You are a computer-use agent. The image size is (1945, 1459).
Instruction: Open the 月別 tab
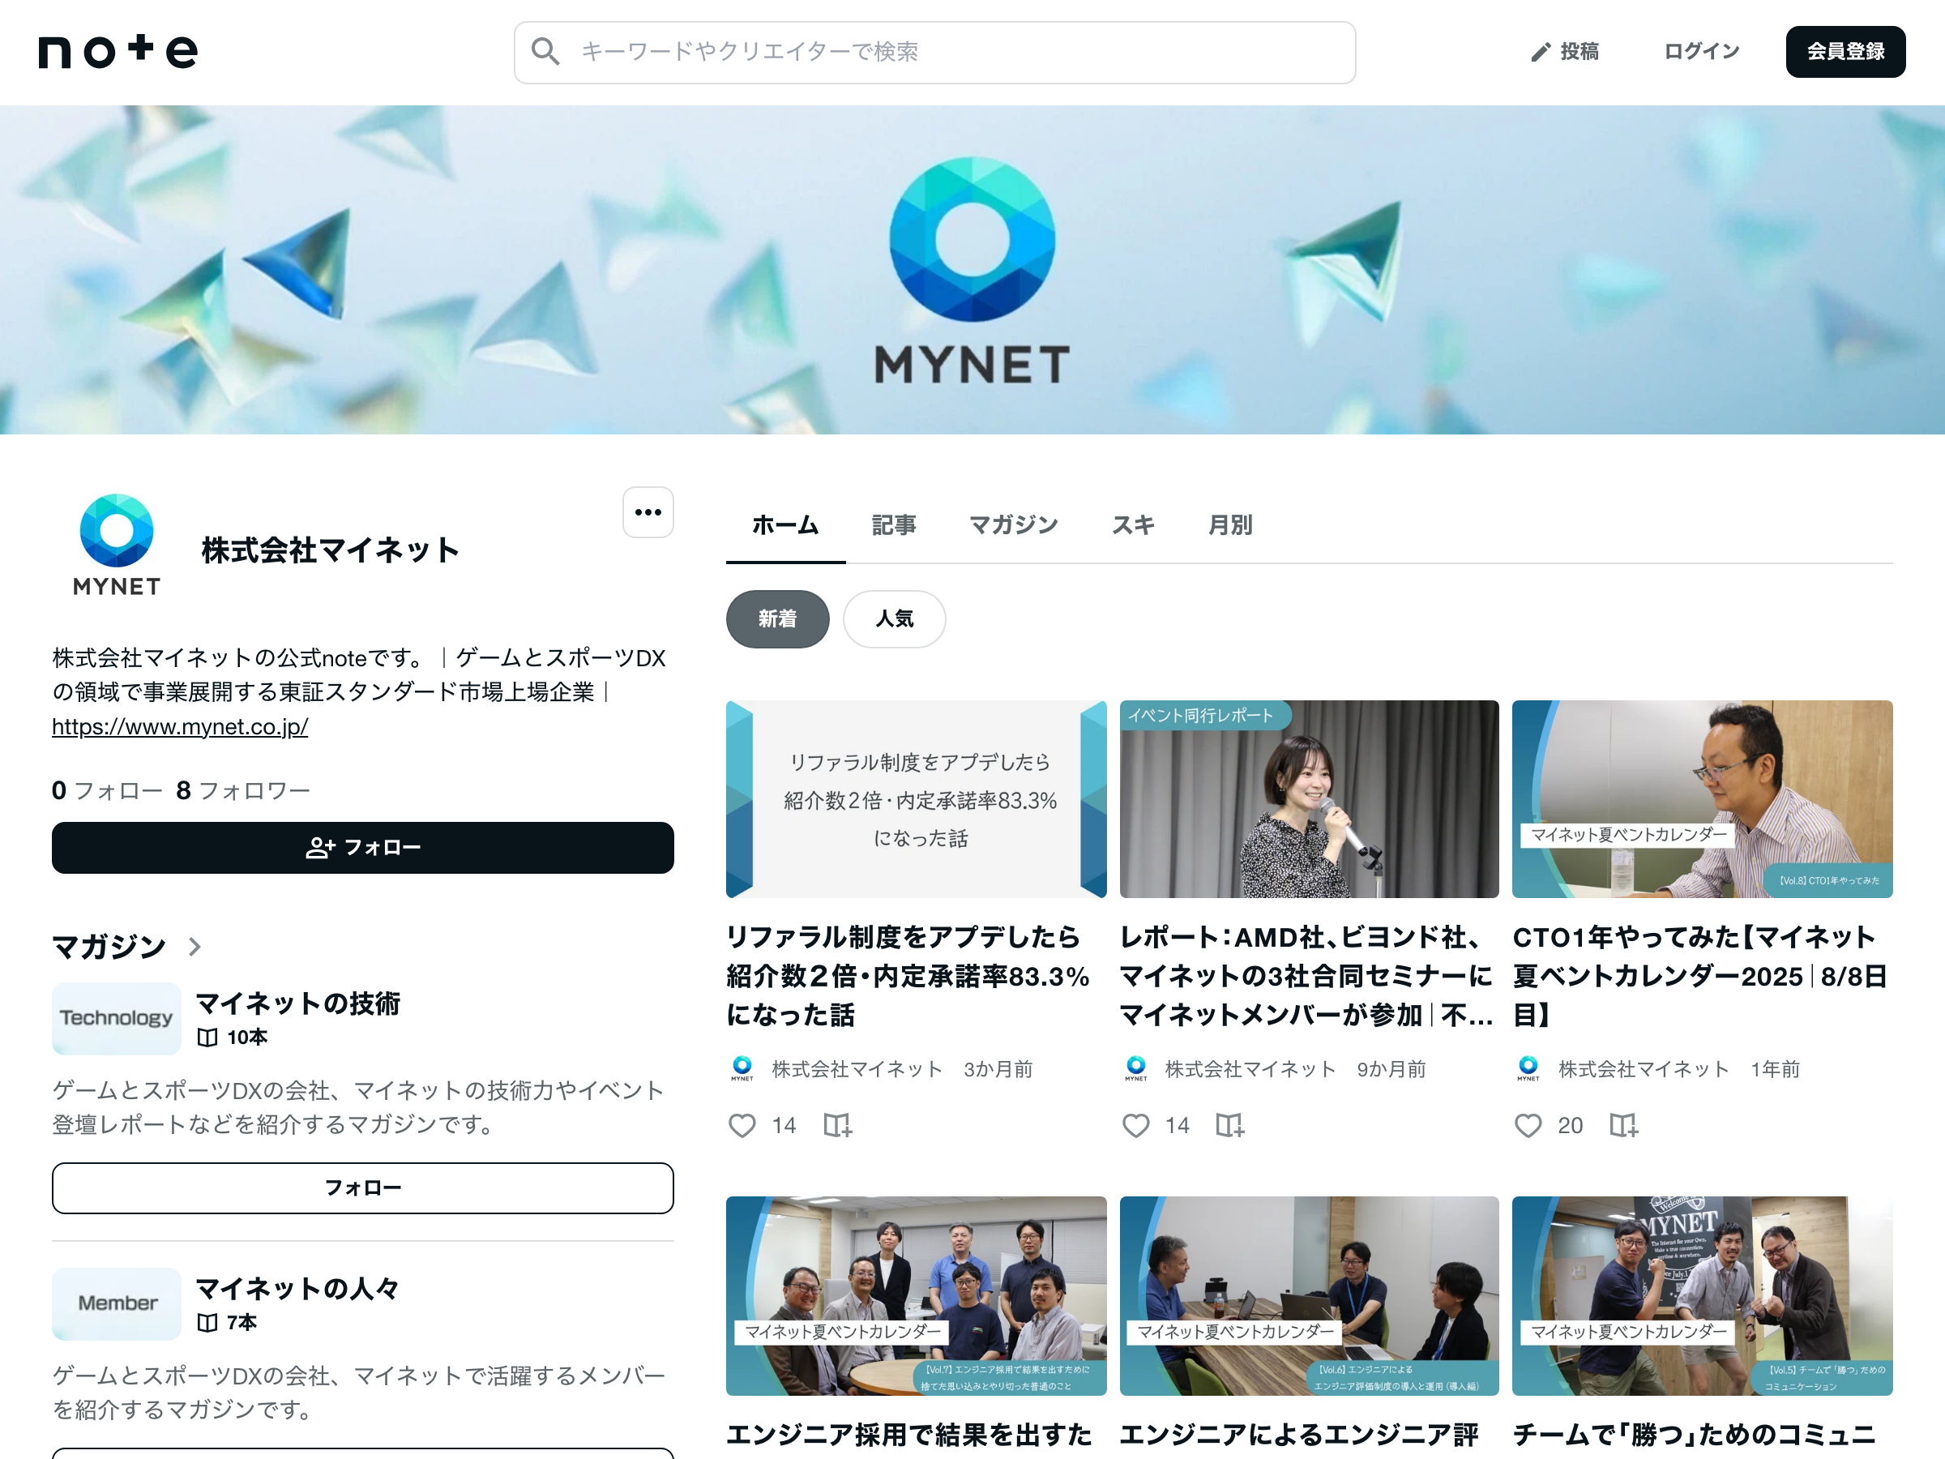(1230, 525)
